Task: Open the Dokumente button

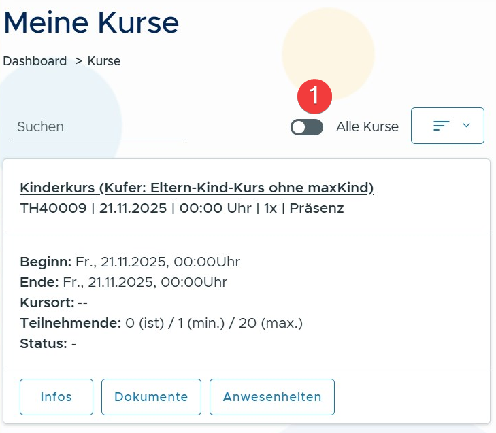Action: 151,397
